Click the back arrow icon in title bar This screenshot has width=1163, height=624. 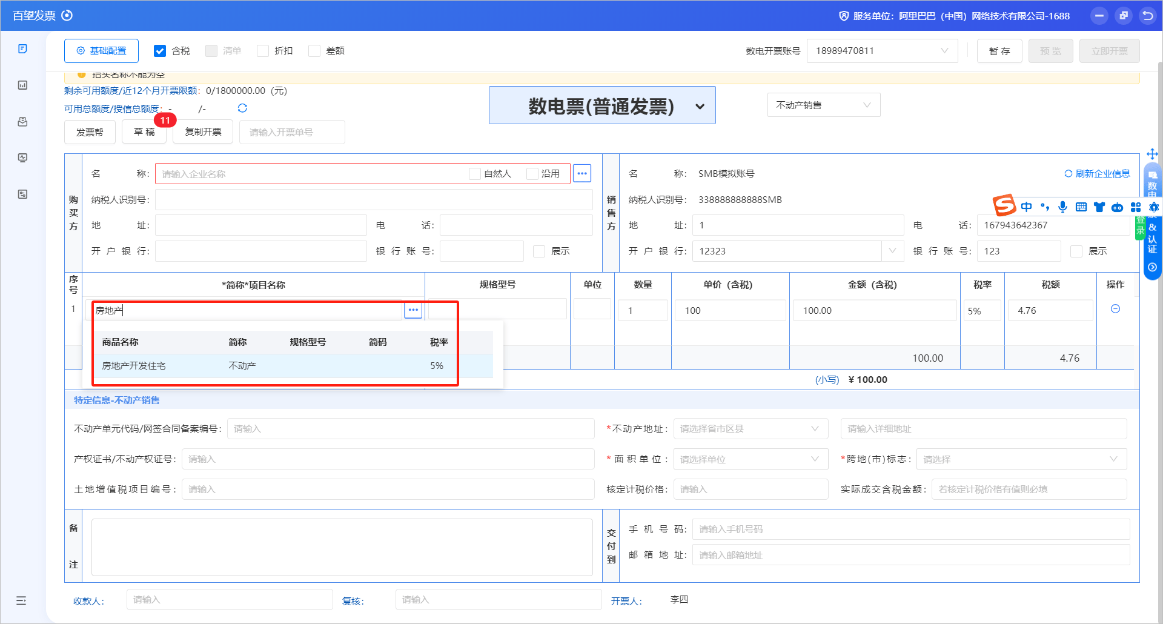pyautogui.click(x=1147, y=16)
